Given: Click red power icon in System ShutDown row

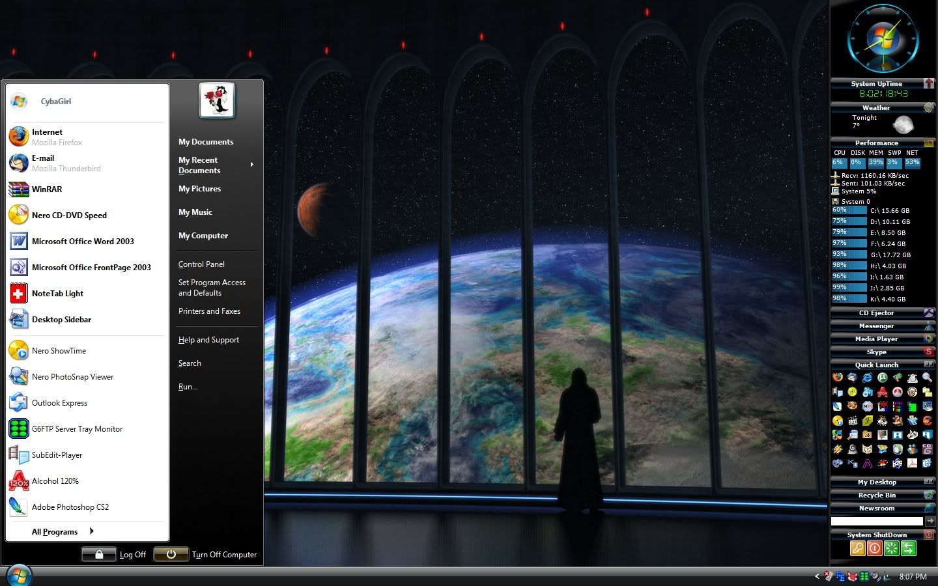Looking at the screenshot, I should 874,548.
